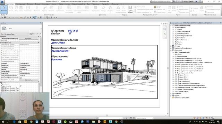The height and width of the screenshot is (124, 222).
Task: Select the Потолок ceiling tool
Action: click(51, 9)
